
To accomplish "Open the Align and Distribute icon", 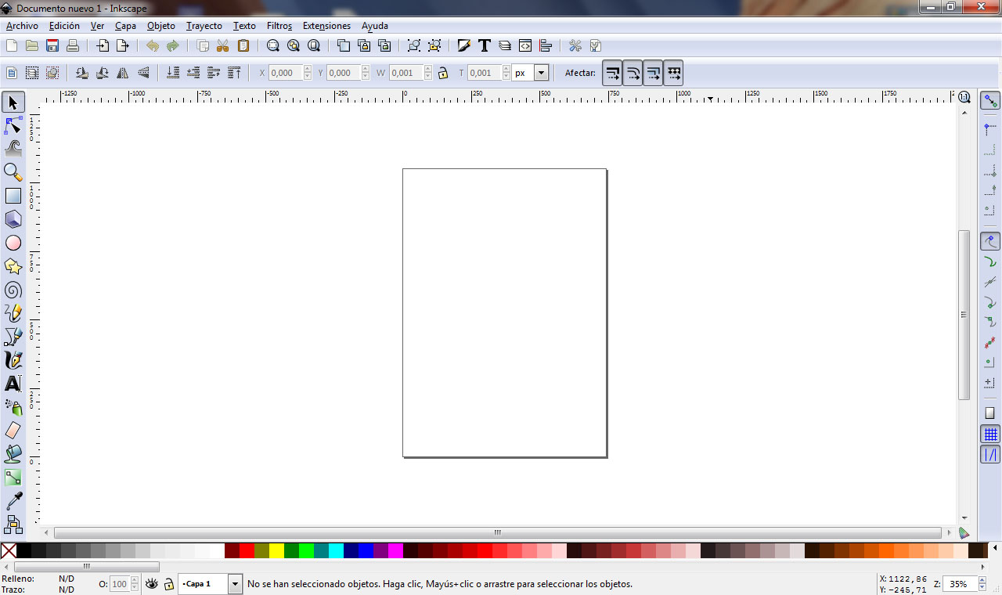I will pos(546,45).
